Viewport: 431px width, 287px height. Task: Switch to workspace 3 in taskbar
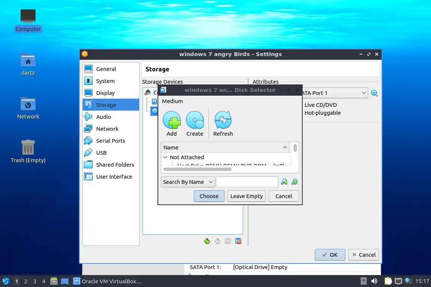[35, 281]
